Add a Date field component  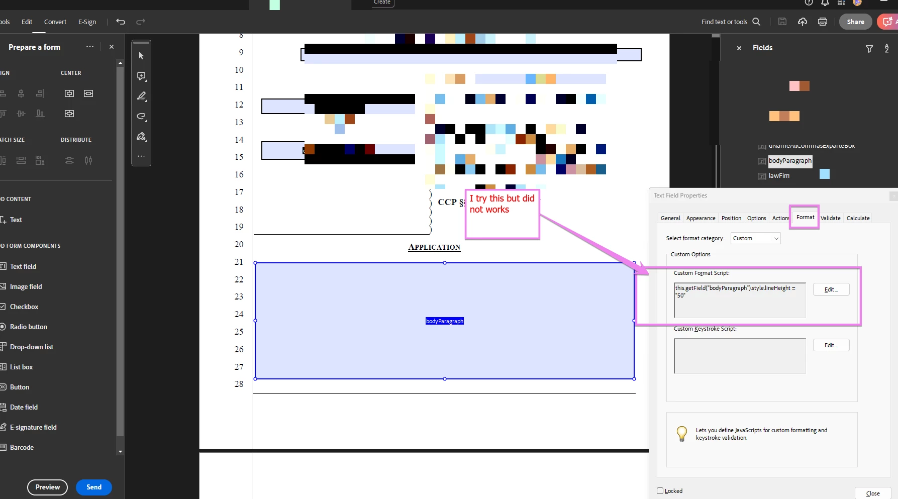19,407
